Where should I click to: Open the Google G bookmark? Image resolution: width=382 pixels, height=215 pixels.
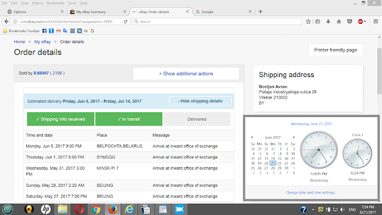point(93,31)
